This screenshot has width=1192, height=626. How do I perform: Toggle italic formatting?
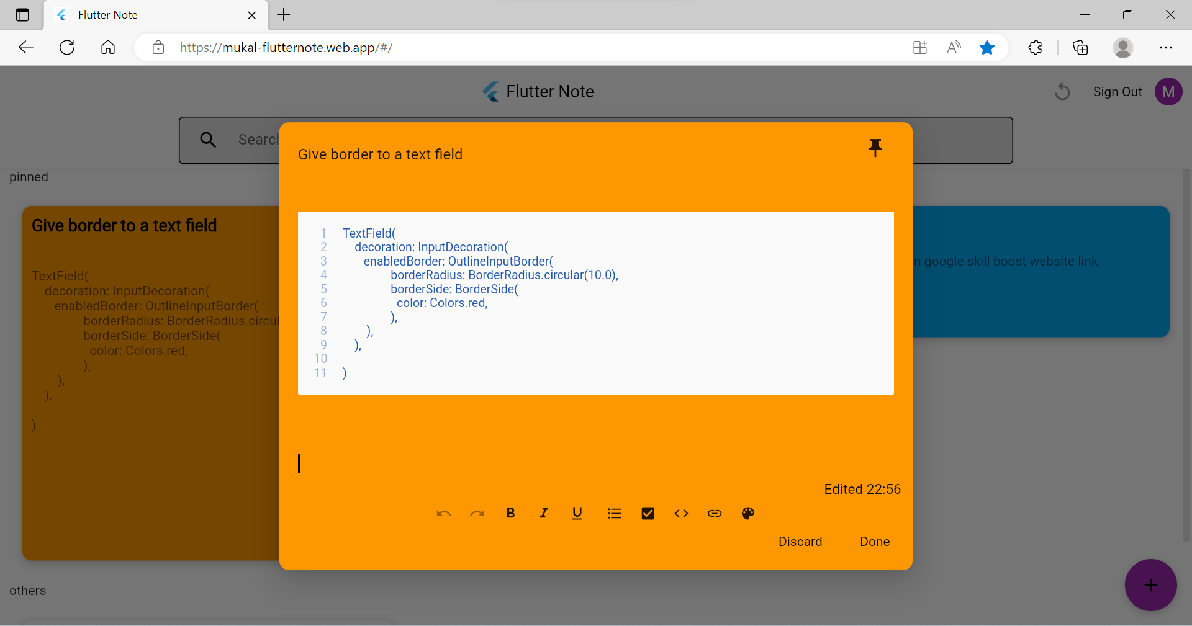[544, 513]
